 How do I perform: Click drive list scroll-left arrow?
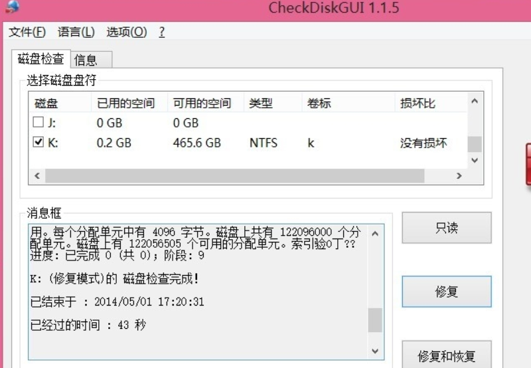37,176
